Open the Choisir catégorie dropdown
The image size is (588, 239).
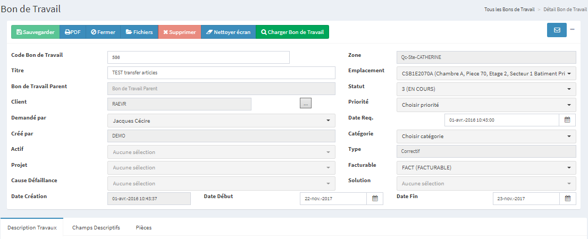(486, 136)
